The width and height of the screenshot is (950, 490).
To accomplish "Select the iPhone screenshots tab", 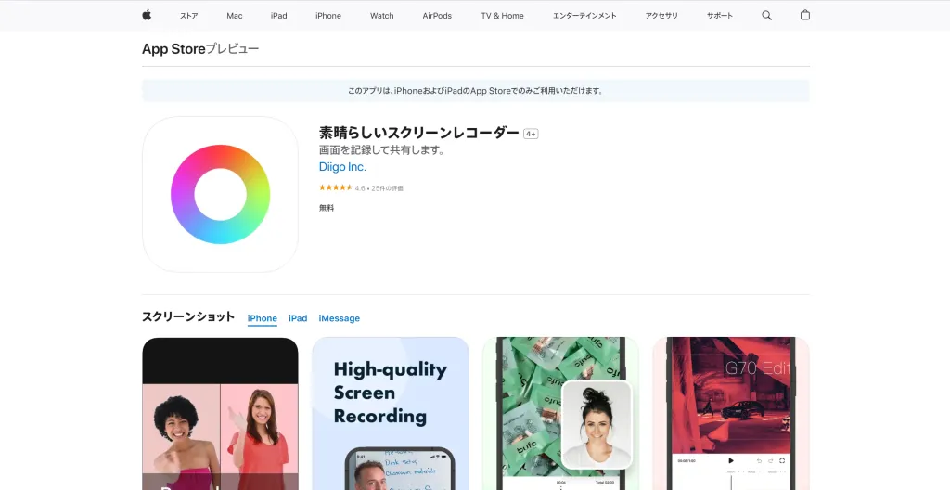I will [263, 318].
